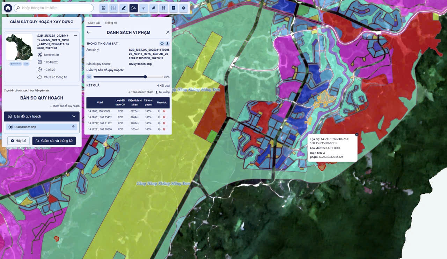The height and width of the screenshot is (259, 447).
Task: Open the book/document tool in toolbar
Action: coord(174,8)
